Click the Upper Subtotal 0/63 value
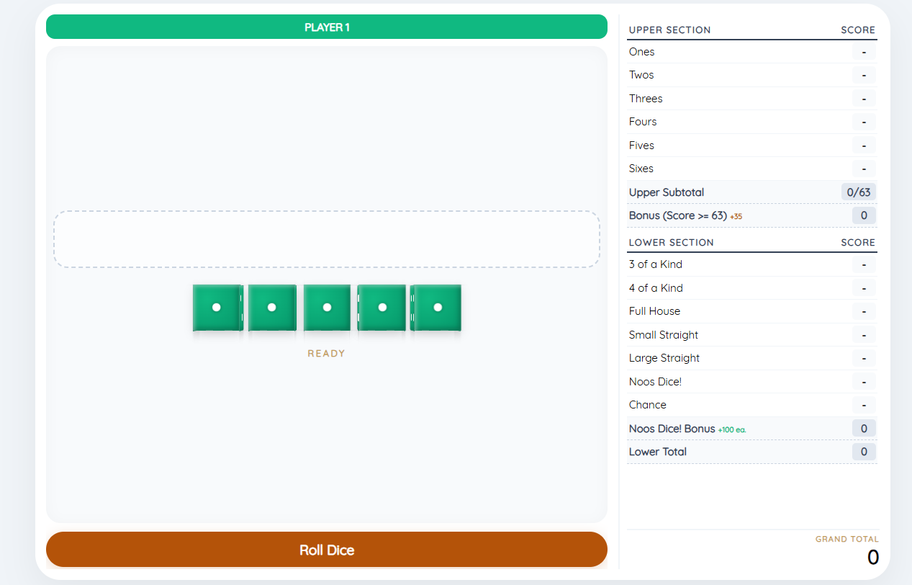 click(x=859, y=192)
